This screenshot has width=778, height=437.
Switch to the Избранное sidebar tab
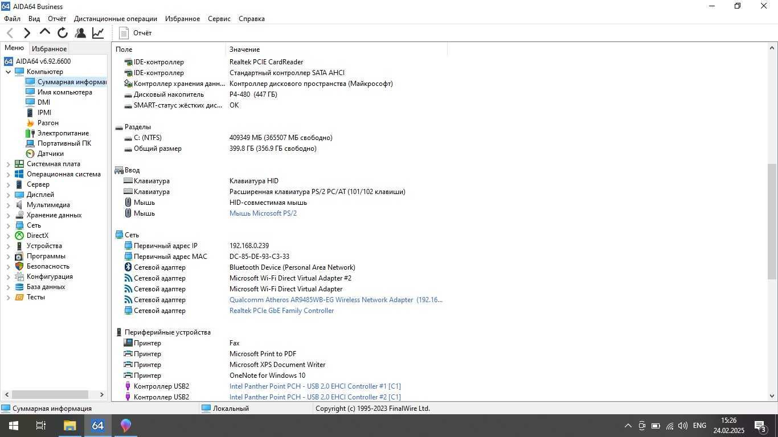click(x=49, y=49)
